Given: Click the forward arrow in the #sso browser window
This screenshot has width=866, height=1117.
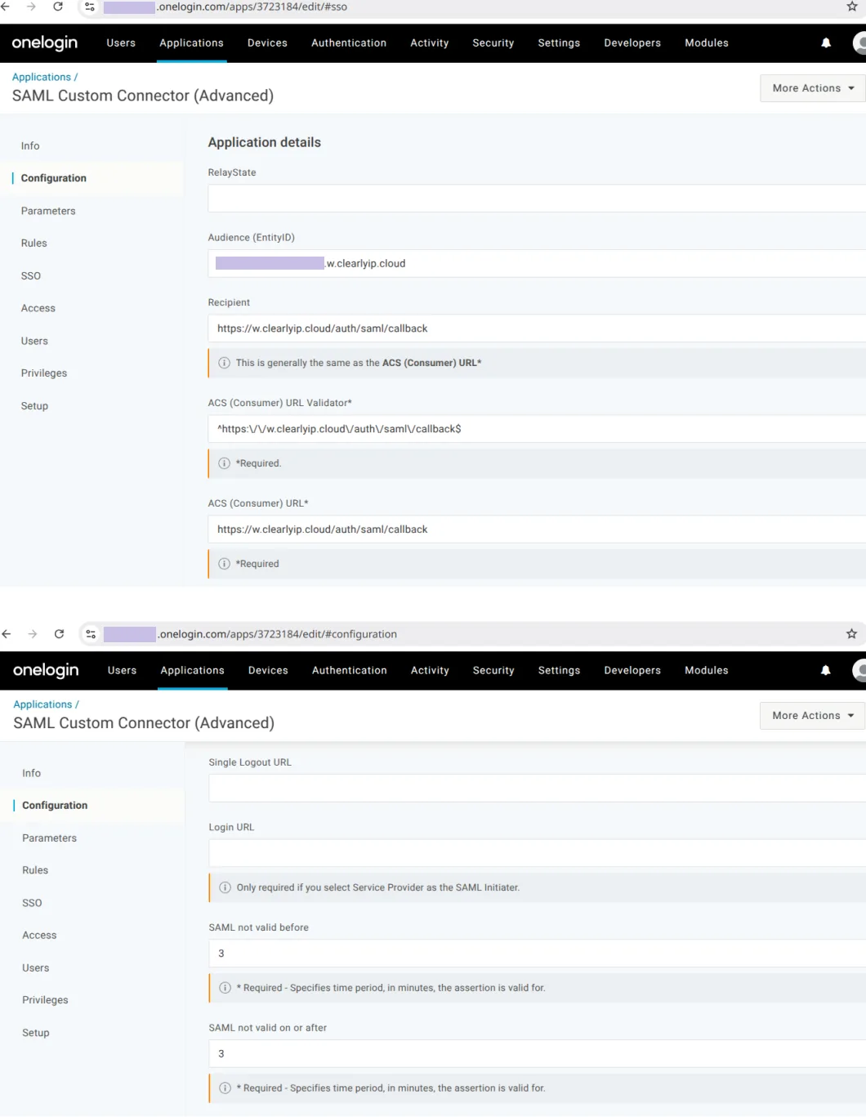Looking at the screenshot, I should [31, 7].
